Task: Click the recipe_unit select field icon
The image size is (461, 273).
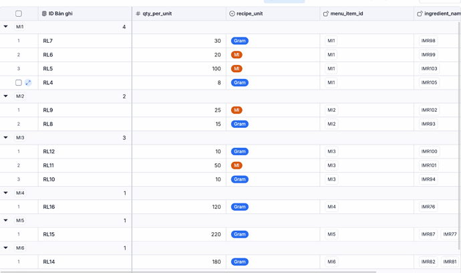Action: tap(232, 13)
